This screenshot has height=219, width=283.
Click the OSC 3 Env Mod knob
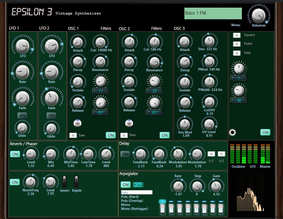pyautogui.click(x=184, y=124)
